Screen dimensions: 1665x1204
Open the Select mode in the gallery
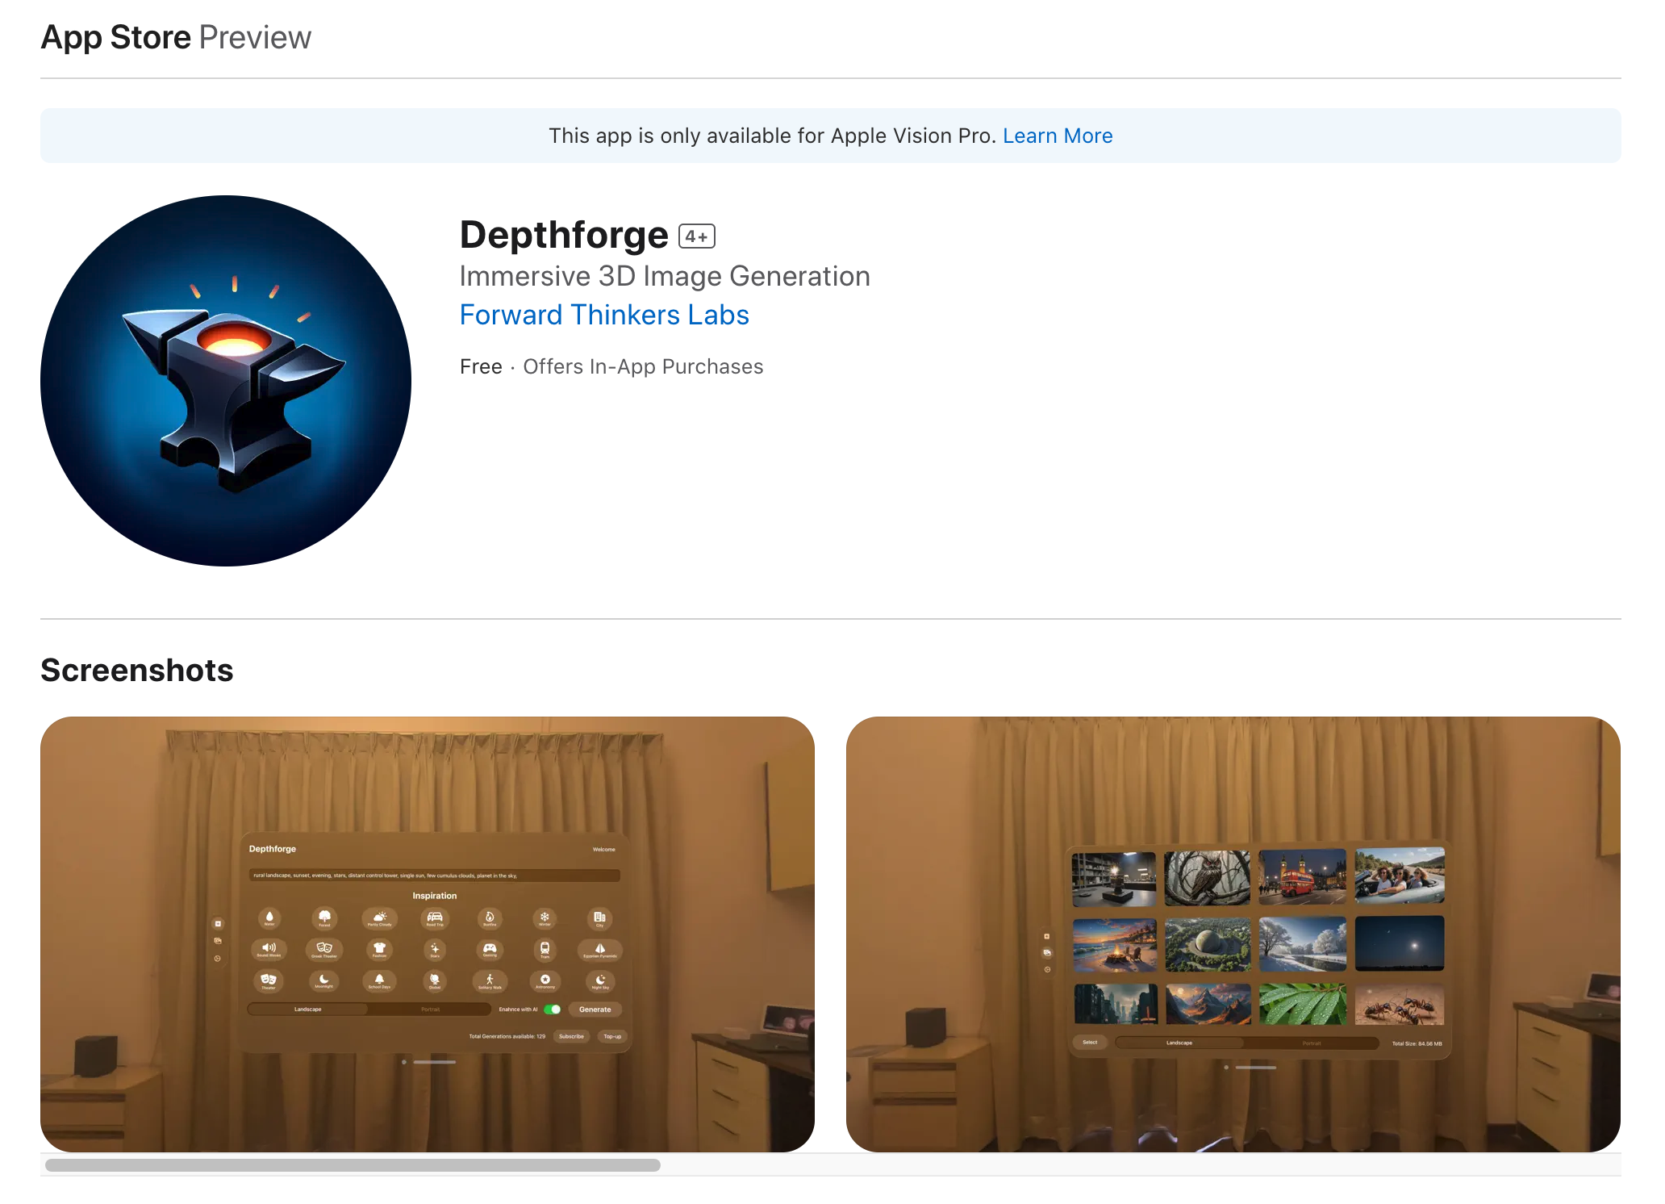coord(1089,1042)
